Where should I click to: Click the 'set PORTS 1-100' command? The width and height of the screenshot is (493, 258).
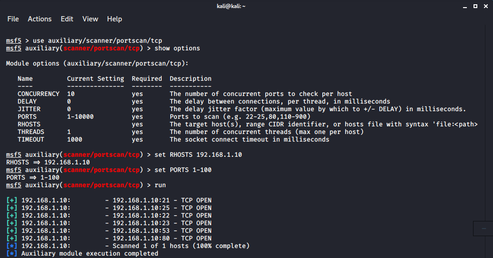[183, 170]
